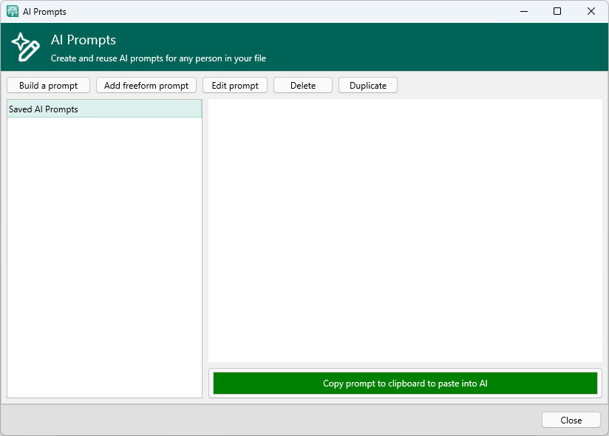This screenshot has width=609, height=436.
Task: Click the Close button at bottom right
Action: [x=571, y=420]
